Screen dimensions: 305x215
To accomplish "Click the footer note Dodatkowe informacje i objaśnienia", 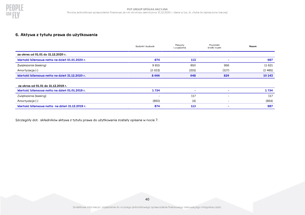I will point(147,207).
